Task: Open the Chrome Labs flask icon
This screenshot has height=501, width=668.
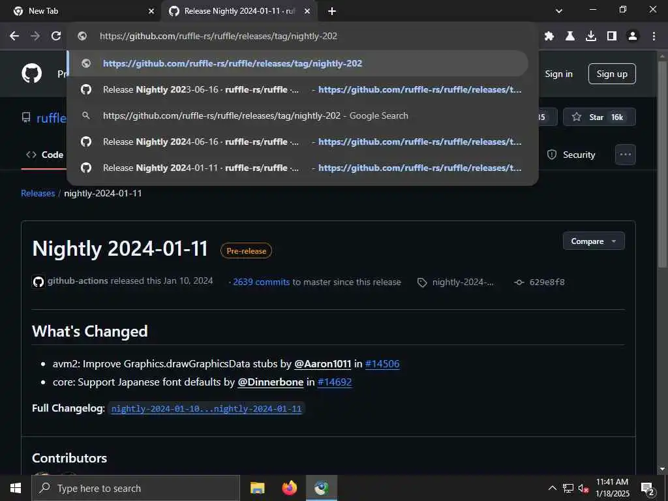Action: (x=569, y=37)
